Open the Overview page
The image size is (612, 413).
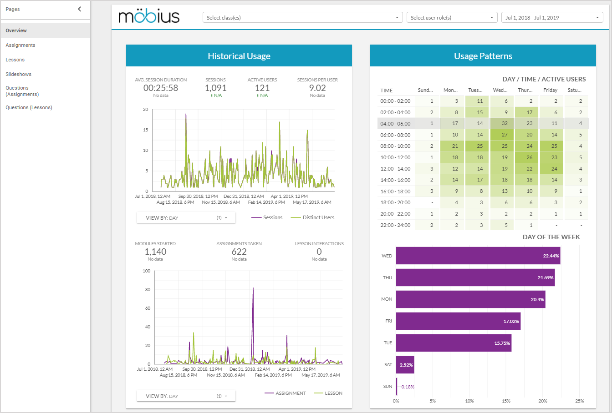coord(16,30)
